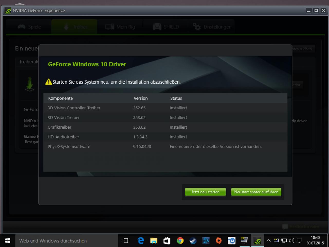Click Installiert status of 3D Vision Controller-Treiber
This screenshot has width=329, height=247.
(x=178, y=108)
